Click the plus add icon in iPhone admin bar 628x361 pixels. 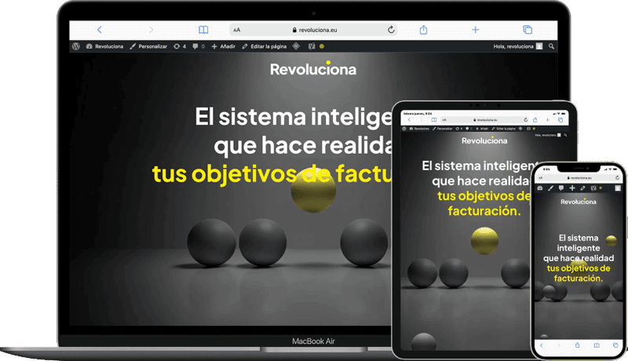pos(572,188)
